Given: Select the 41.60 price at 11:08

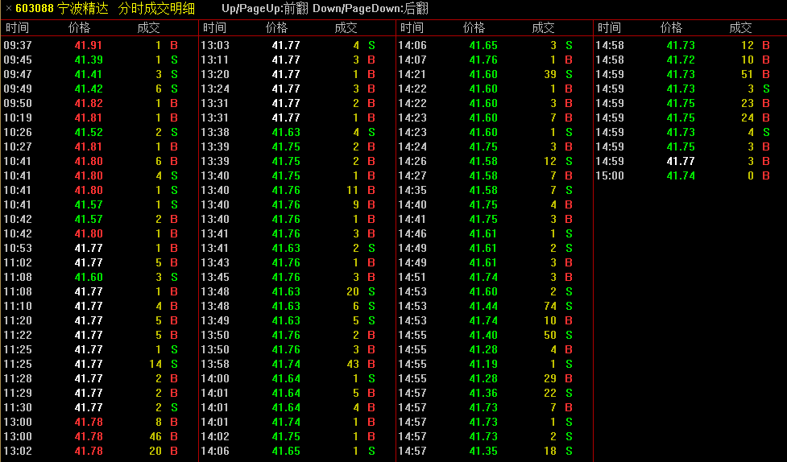Looking at the screenshot, I should pyautogui.click(x=89, y=278).
